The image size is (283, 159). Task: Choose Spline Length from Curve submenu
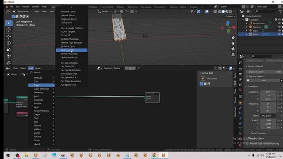click(x=72, y=50)
